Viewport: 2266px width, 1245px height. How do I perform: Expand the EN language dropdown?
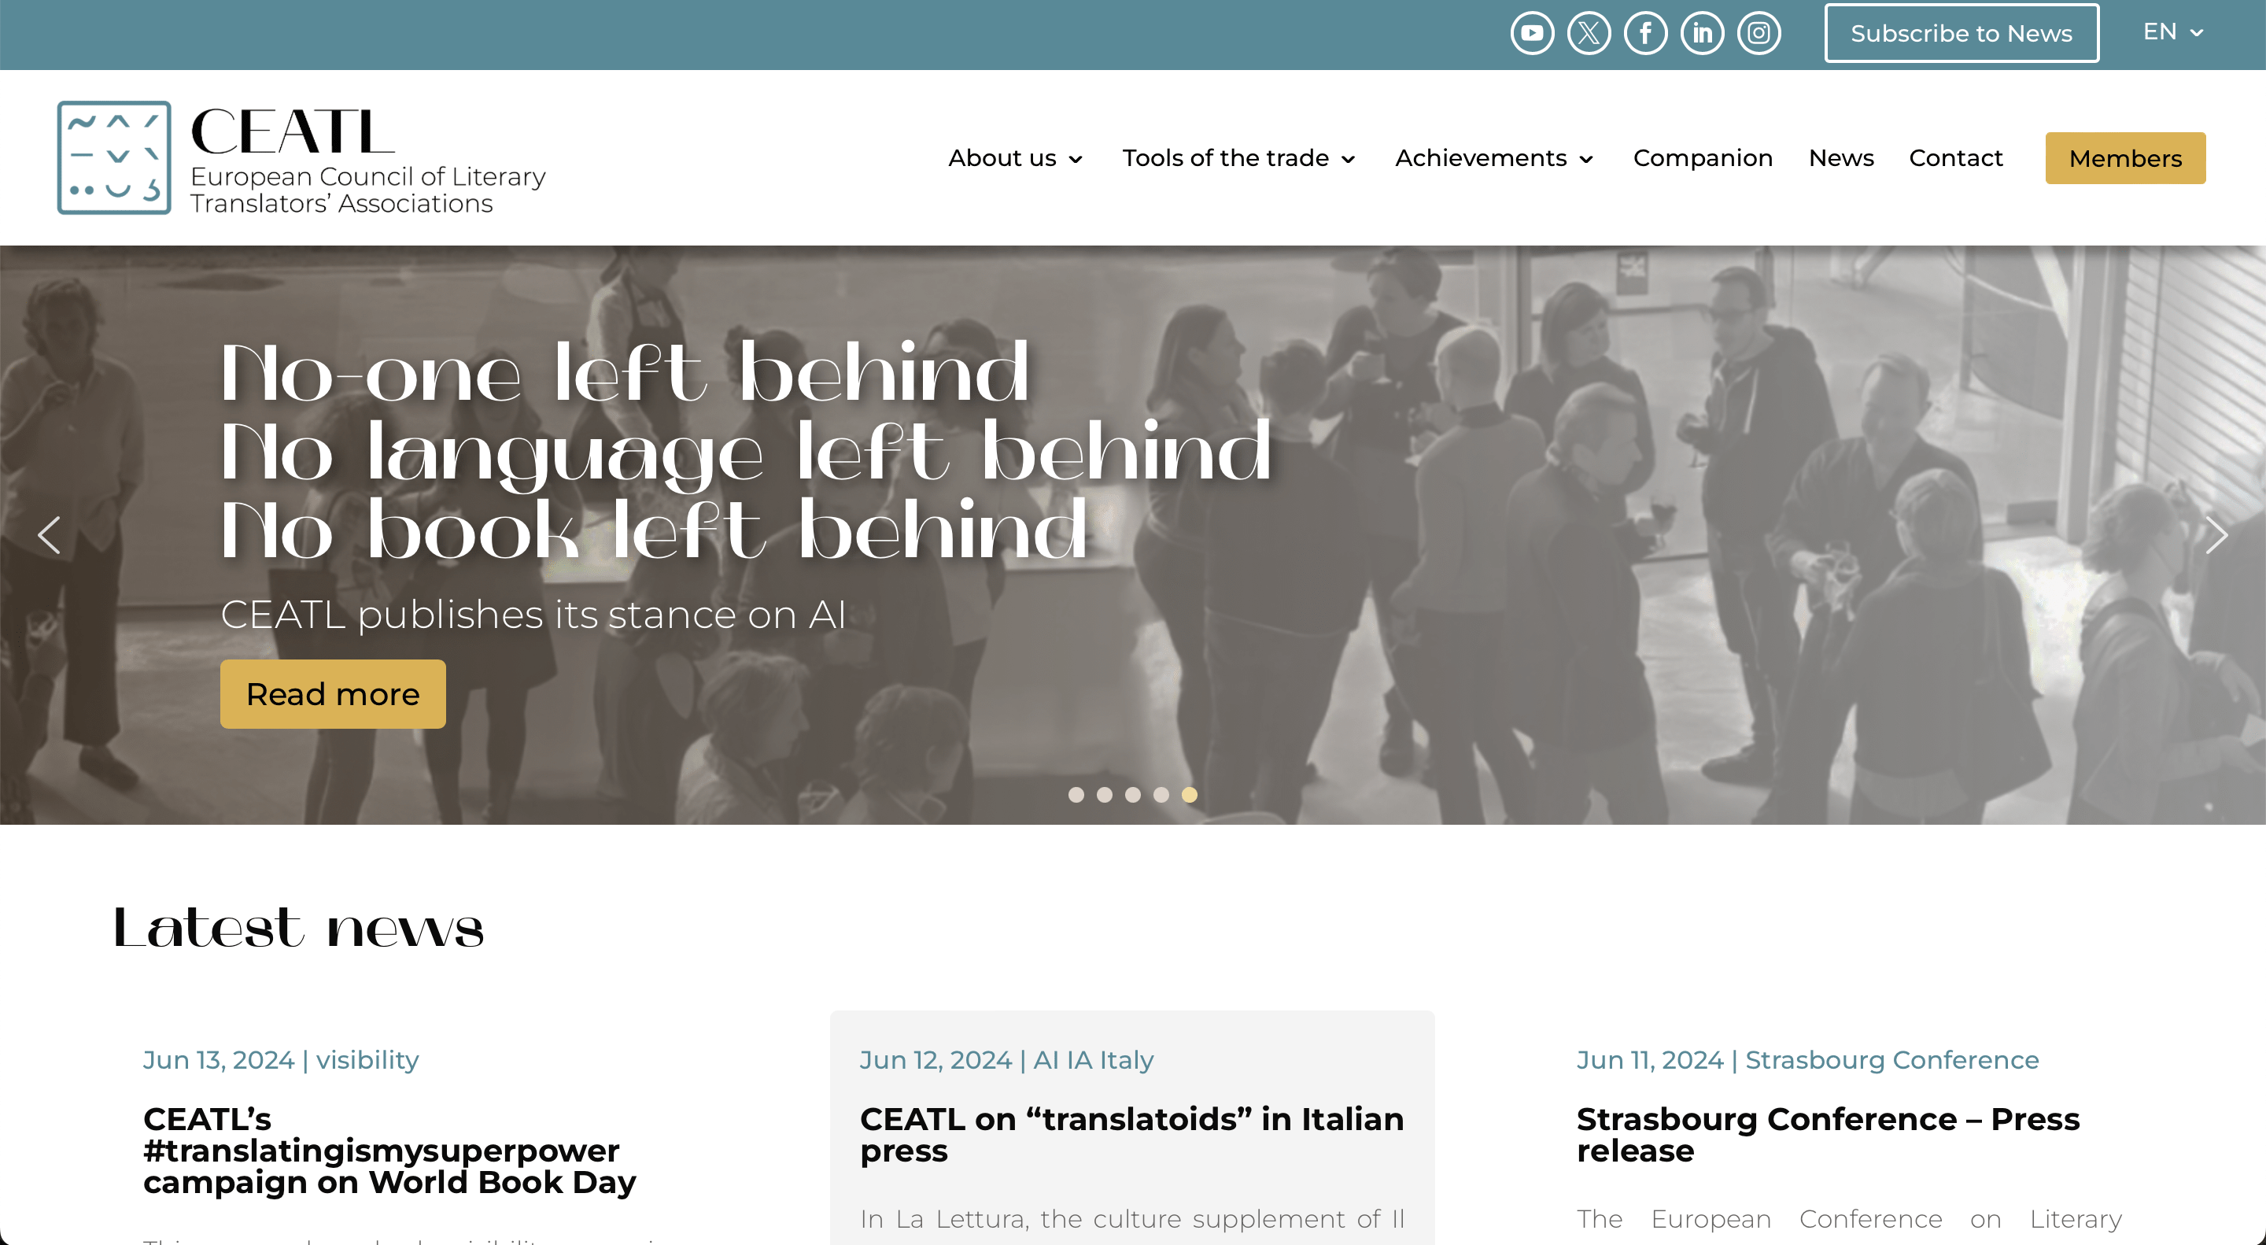coord(2172,32)
